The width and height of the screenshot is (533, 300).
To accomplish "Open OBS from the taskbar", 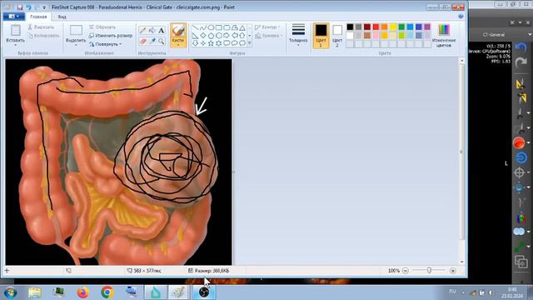I will pos(204,292).
